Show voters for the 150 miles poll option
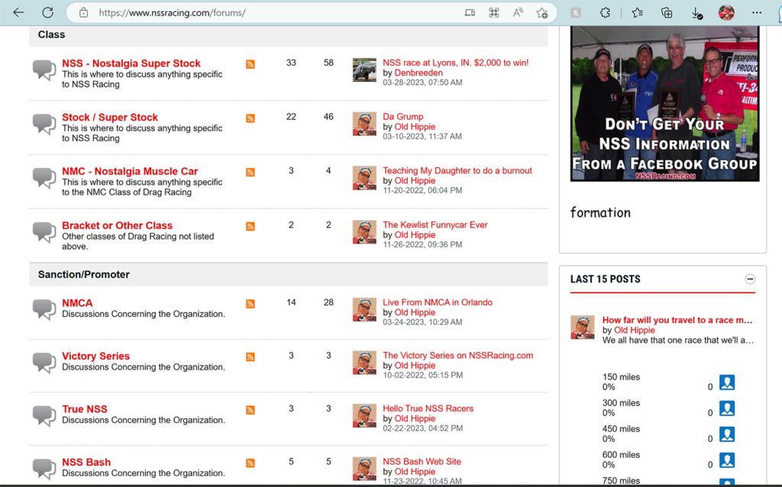Viewport: 782px width, 487px height. click(x=727, y=382)
